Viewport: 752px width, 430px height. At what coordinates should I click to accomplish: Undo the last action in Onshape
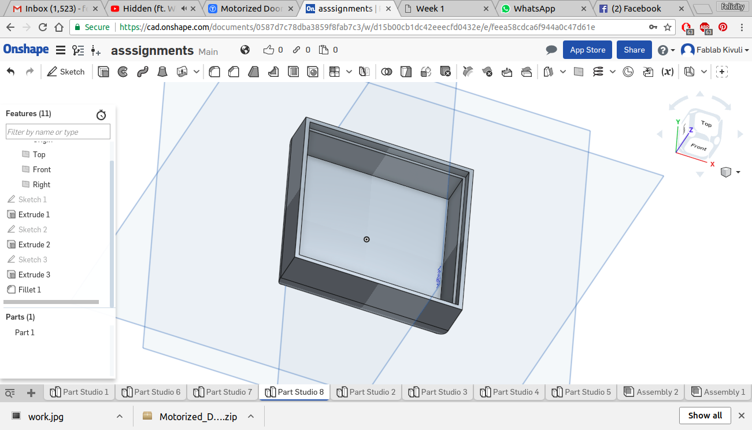tap(10, 72)
